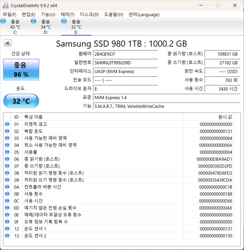This screenshot has height=250, width=244.
Task: Switch to drive C: 43 °C tab
Action: (15, 27)
